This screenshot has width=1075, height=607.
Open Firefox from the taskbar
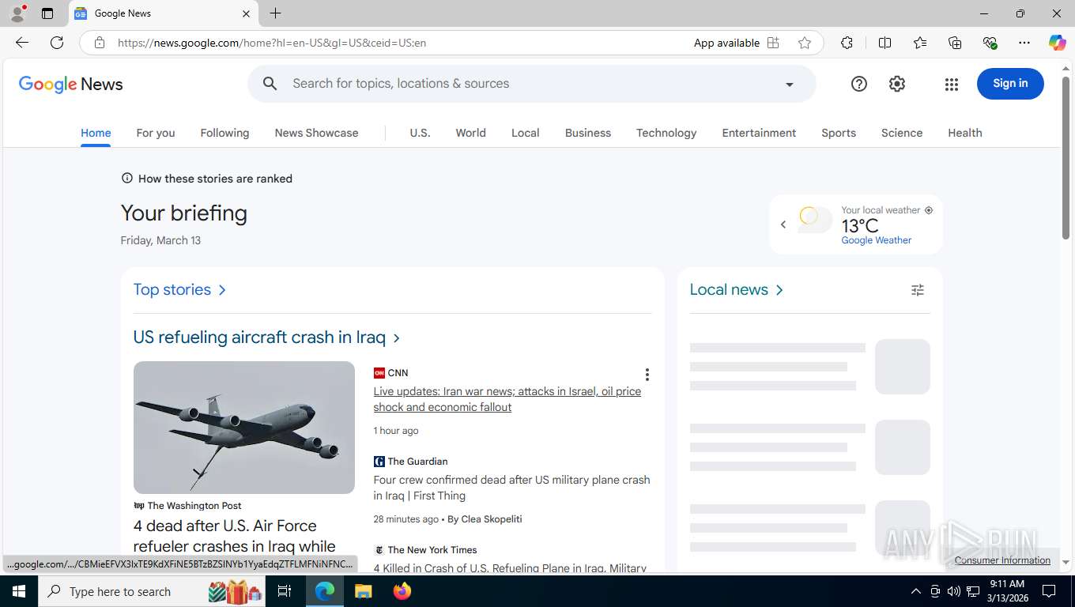coord(402,591)
